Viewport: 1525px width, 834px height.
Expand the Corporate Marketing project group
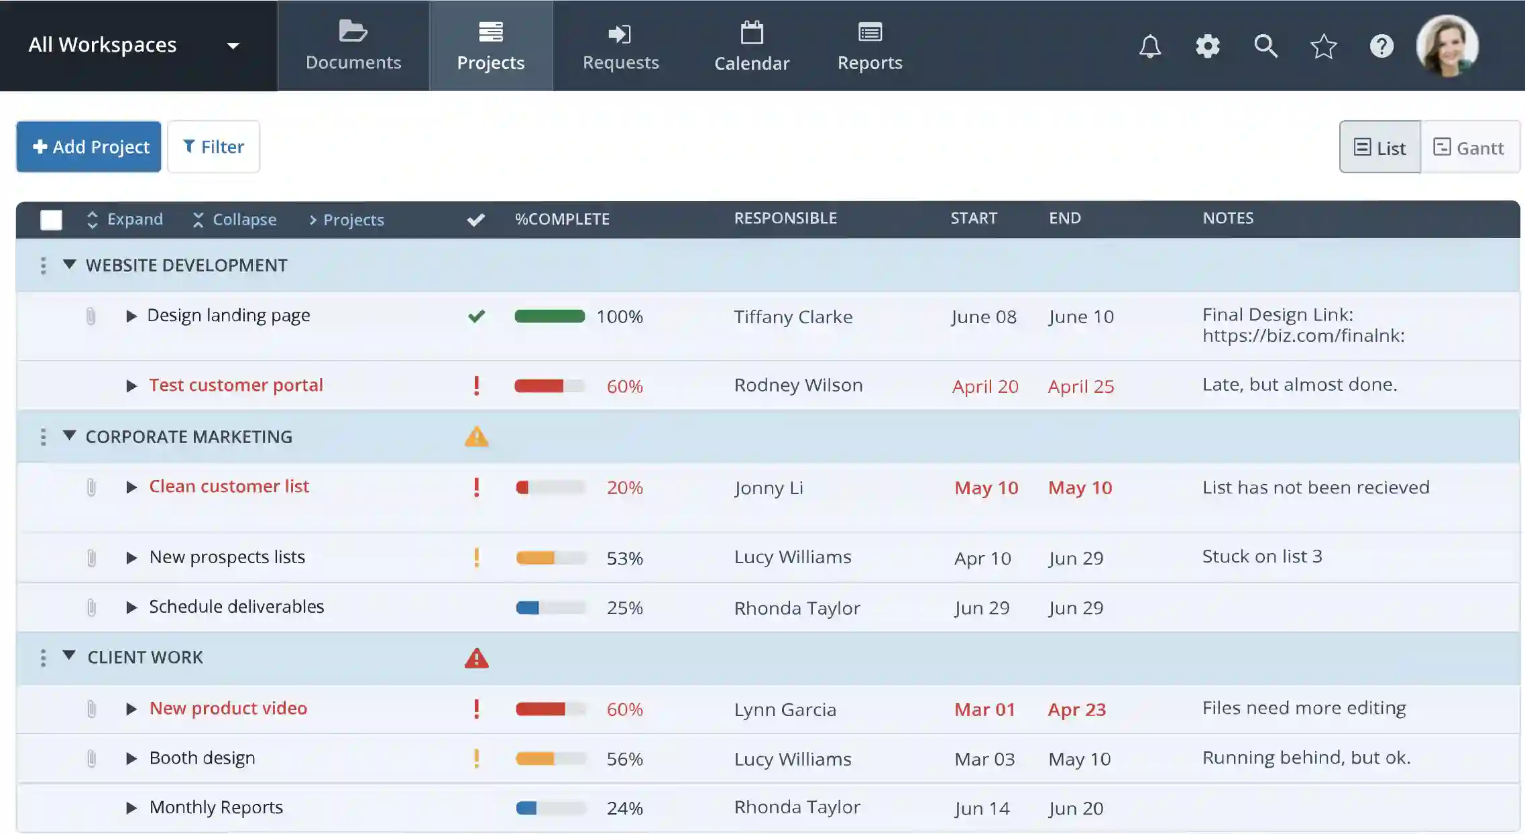click(x=67, y=436)
